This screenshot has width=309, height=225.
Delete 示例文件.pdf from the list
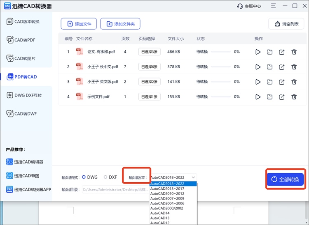pos(294,97)
